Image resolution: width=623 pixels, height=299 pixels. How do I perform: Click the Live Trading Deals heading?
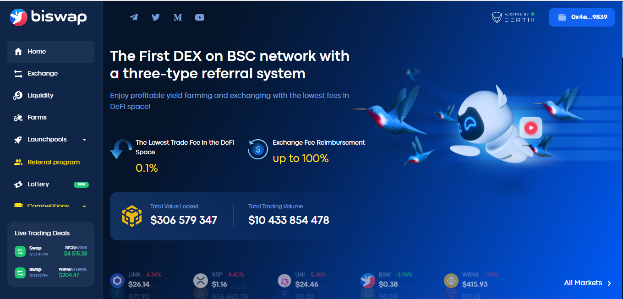42,233
